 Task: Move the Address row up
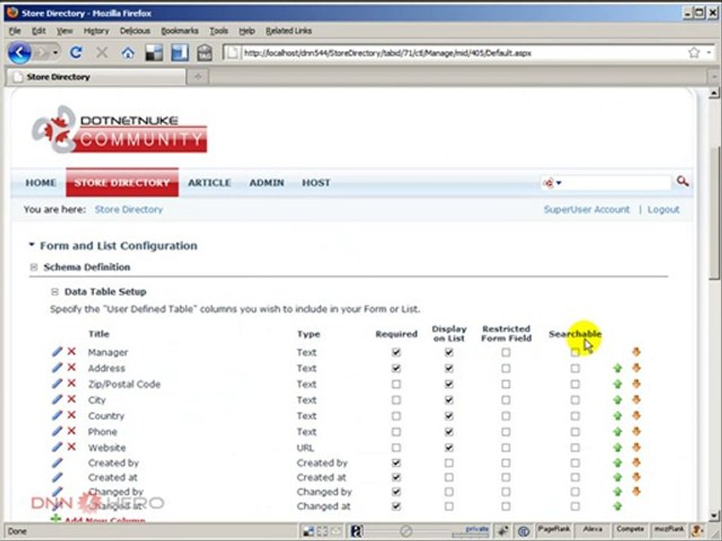(617, 368)
